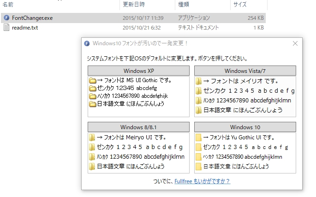Click folder icon beside '日本語文章' in Windows XP panel
The height and width of the screenshot is (197, 316).
(x=93, y=104)
